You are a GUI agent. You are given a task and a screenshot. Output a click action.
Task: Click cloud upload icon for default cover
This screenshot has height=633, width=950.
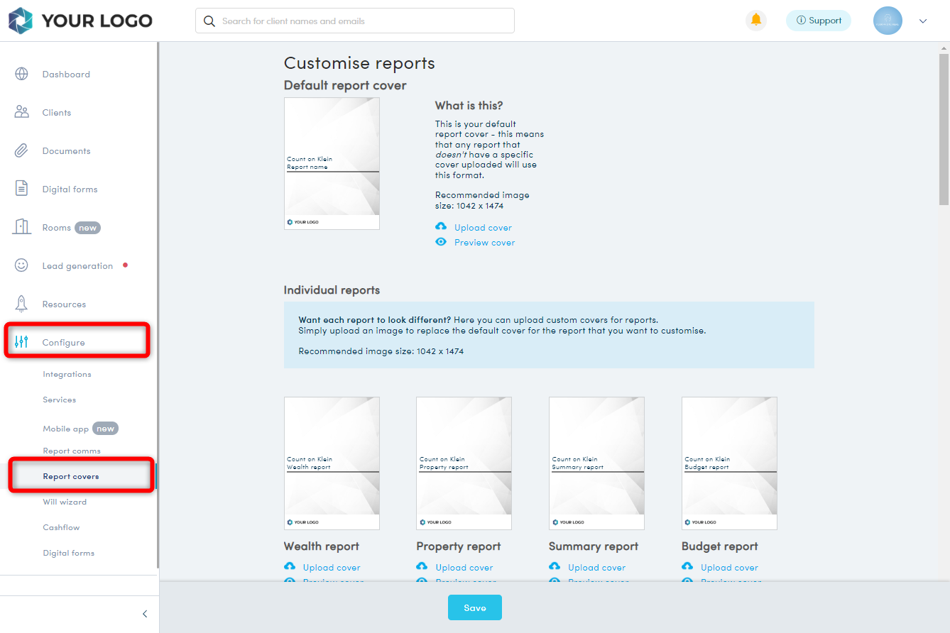tap(441, 227)
